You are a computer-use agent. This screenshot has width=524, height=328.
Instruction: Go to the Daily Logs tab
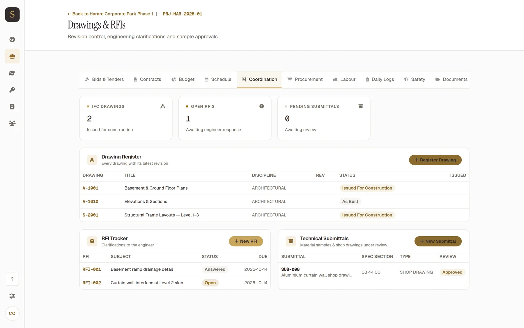pos(380,80)
